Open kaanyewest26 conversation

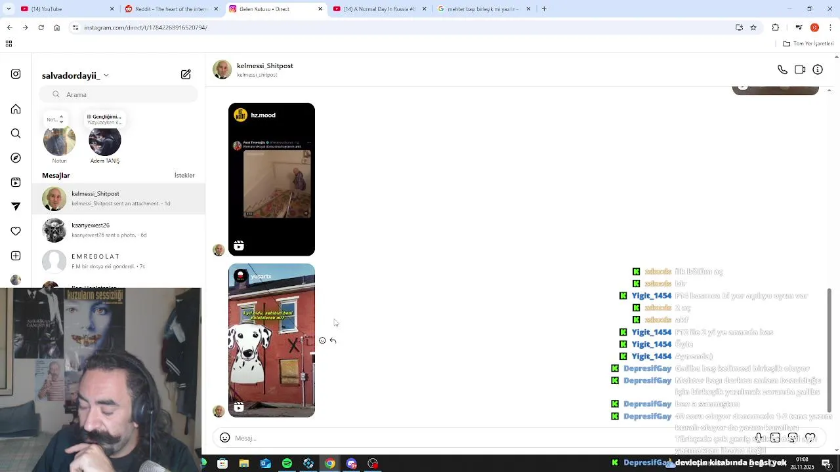[x=119, y=230]
